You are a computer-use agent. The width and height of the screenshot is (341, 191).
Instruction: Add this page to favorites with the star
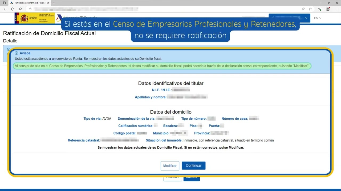[310, 9]
